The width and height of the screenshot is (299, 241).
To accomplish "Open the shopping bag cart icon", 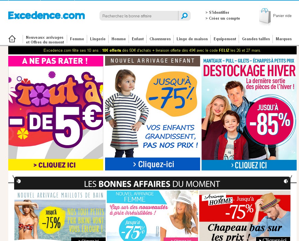I will (265, 16).
